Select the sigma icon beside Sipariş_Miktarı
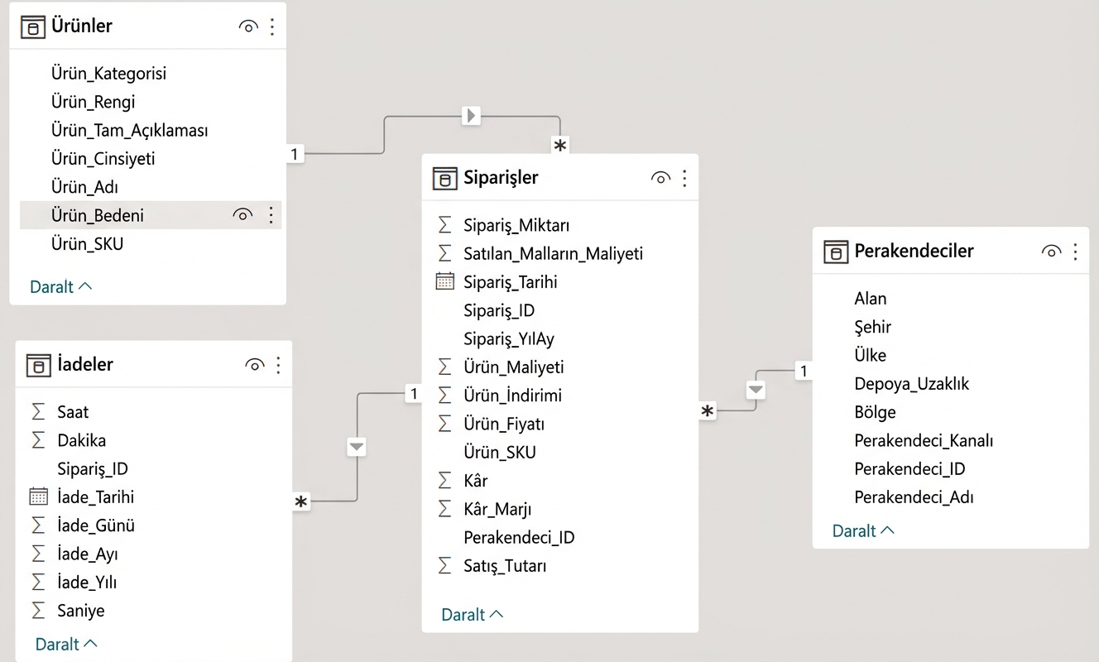 pos(444,224)
